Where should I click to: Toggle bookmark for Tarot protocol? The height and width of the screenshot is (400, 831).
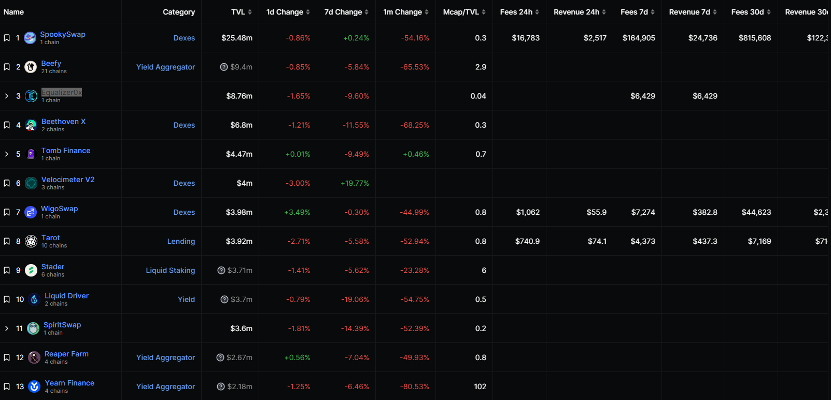point(7,241)
